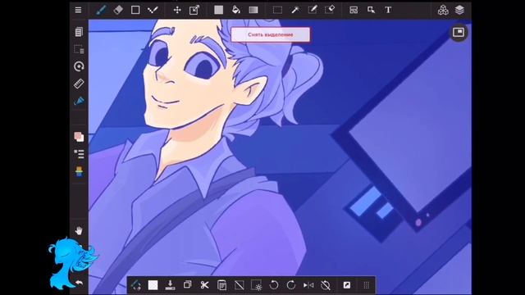525x295 pixels.
Task: Click the undo arrow at sidebar bottom
Action: coord(79,283)
